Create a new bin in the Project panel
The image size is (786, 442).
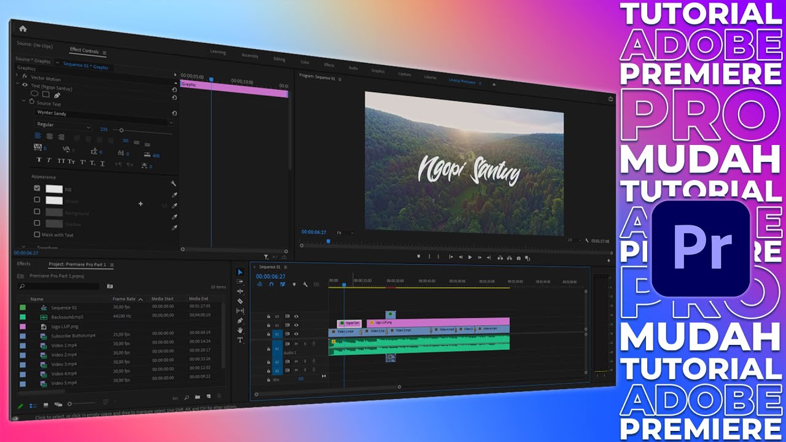point(198,397)
